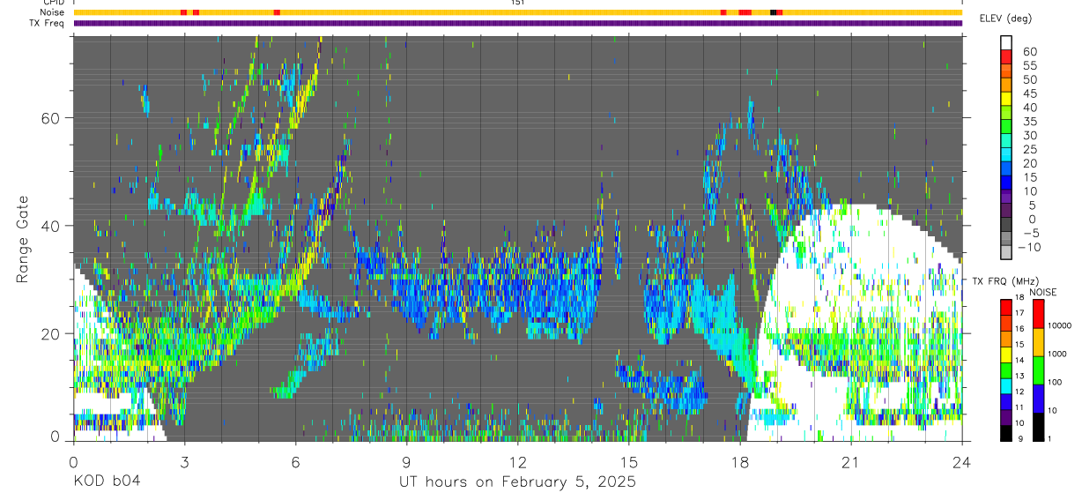Click the '24' tick label on the UT hours axis
The width and height of the screenshot is (1082, 500).
click(x=961, y=461)
